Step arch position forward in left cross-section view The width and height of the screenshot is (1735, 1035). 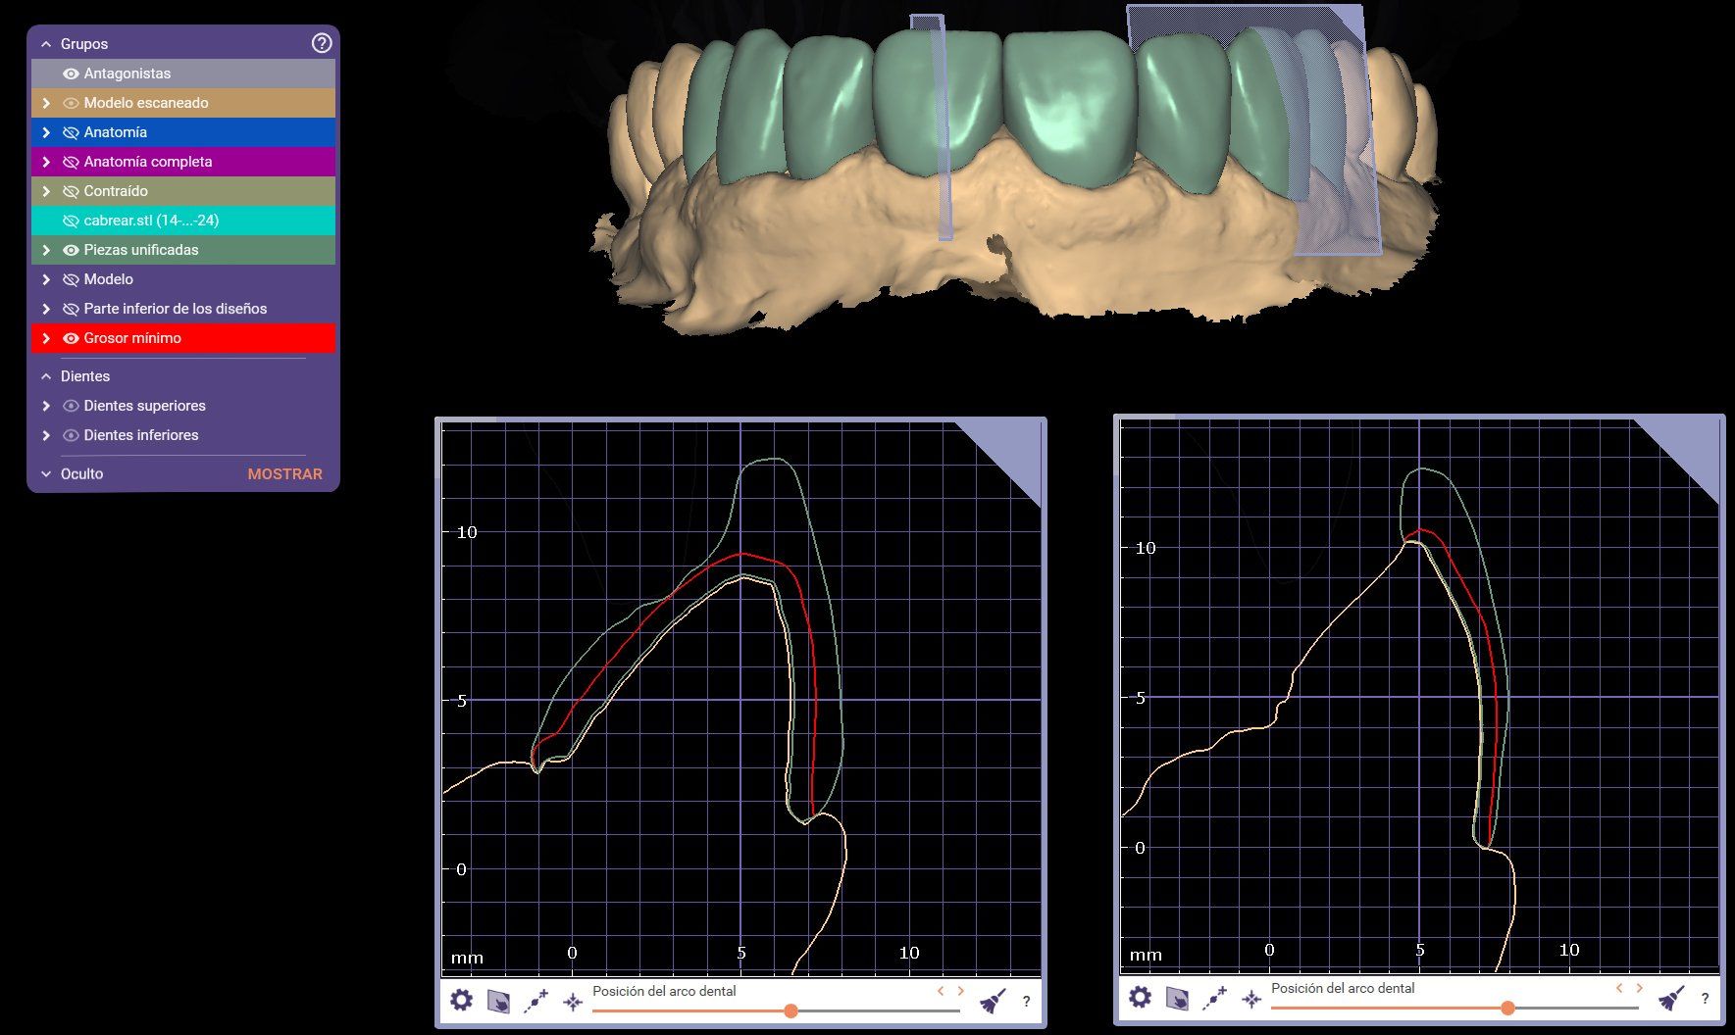click(x=960, y=991)
